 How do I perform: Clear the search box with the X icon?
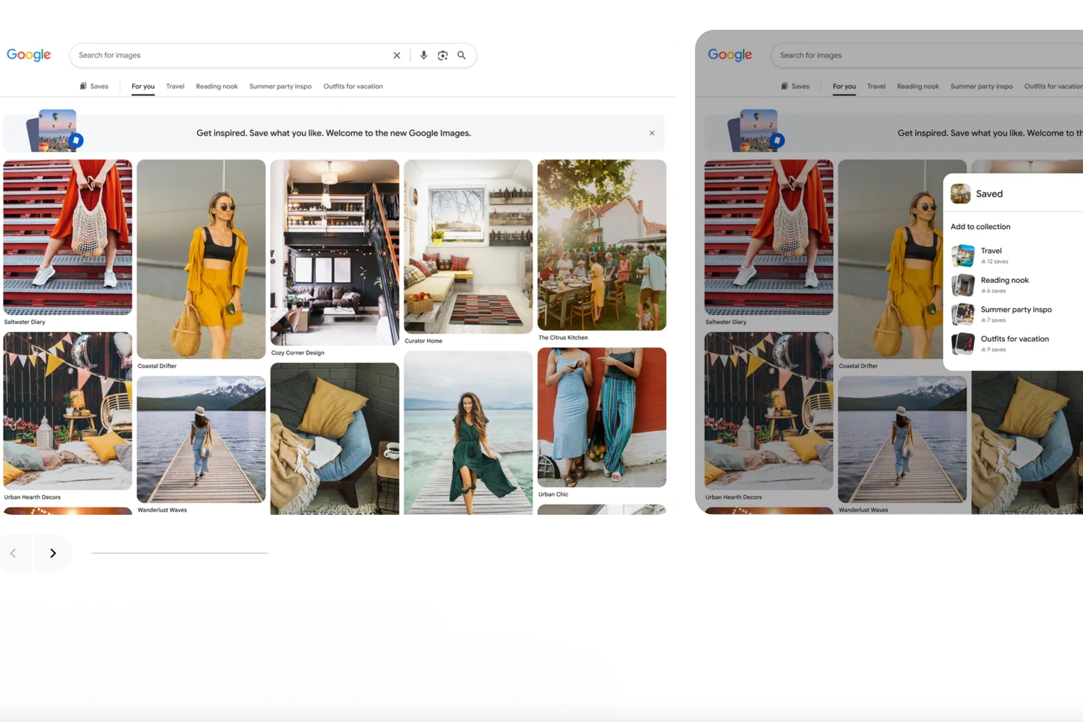(x=397, y=55)
